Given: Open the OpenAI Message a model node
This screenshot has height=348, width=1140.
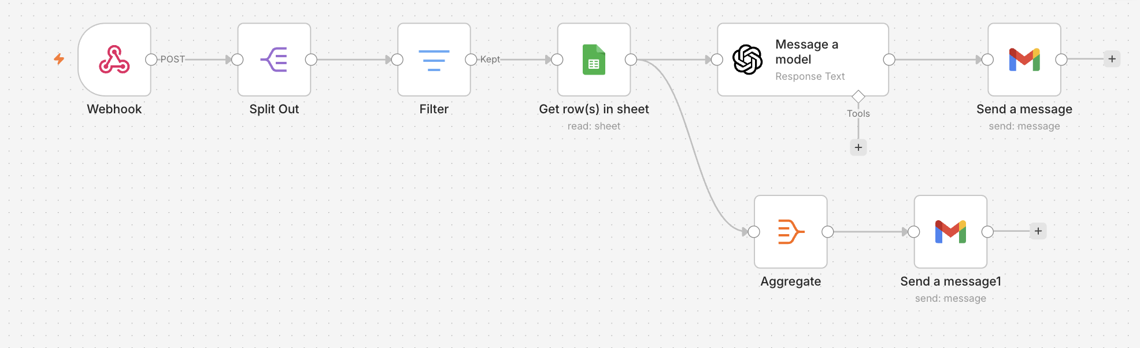Looking at the screenshot, I should (803, 60).
